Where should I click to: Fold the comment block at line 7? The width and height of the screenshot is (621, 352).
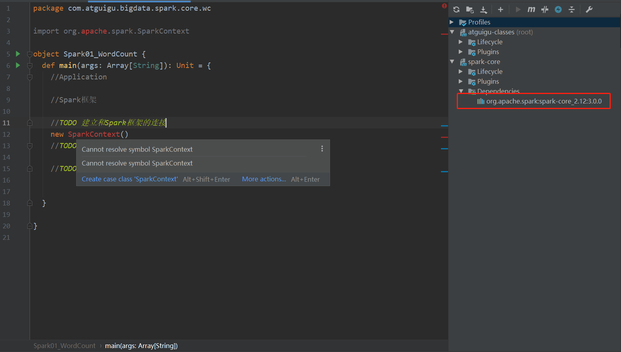(30, 77)
